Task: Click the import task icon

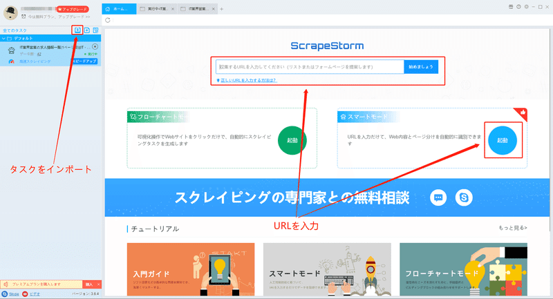Action: [77, 30]
